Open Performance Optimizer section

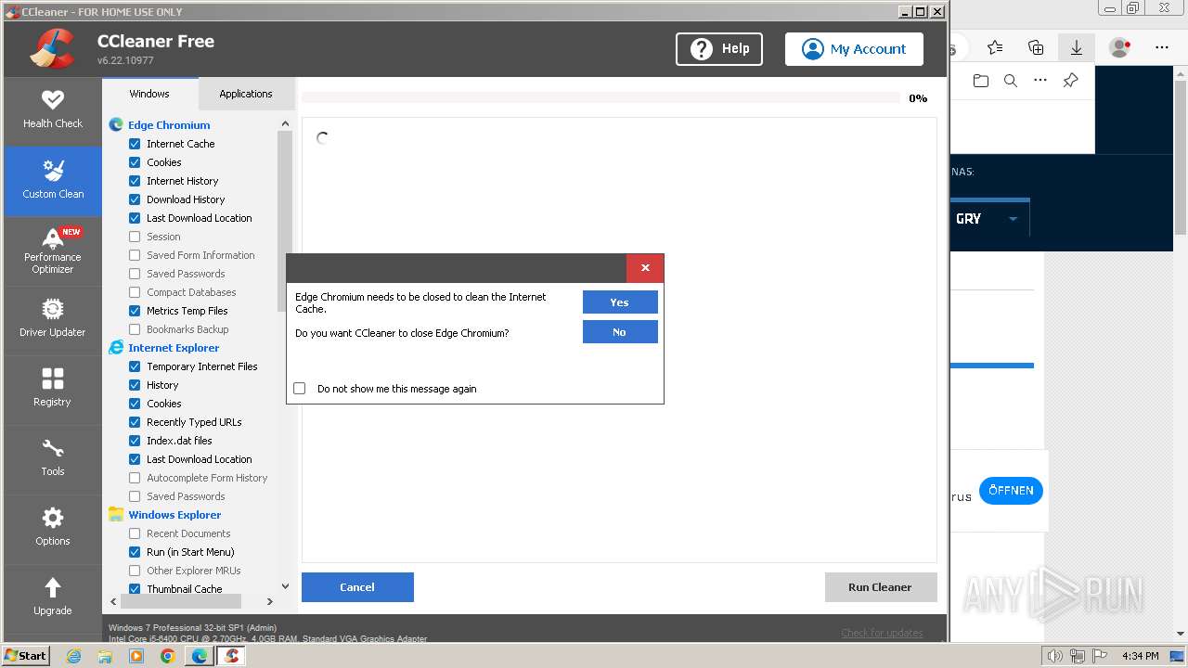(53, 251)
